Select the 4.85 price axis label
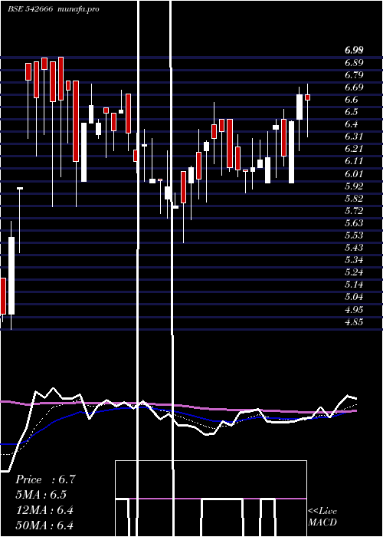The width and height of the screenshot is (383, 537). point(354,322)
